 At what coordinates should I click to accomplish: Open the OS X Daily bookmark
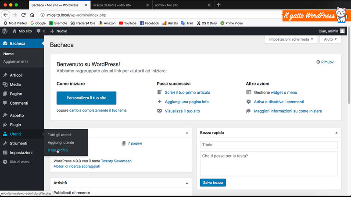coord(207,23)
